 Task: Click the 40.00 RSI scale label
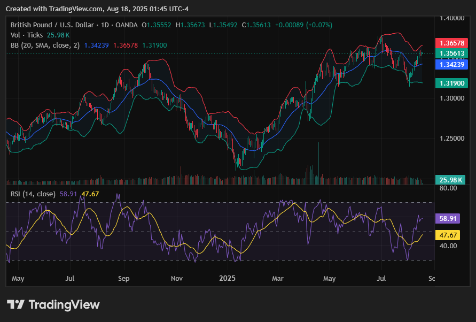[448, 246]
